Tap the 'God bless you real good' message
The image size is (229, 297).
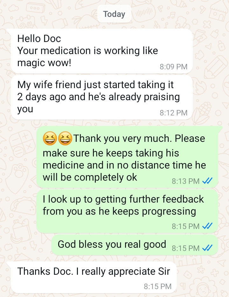tap(135, 245)
